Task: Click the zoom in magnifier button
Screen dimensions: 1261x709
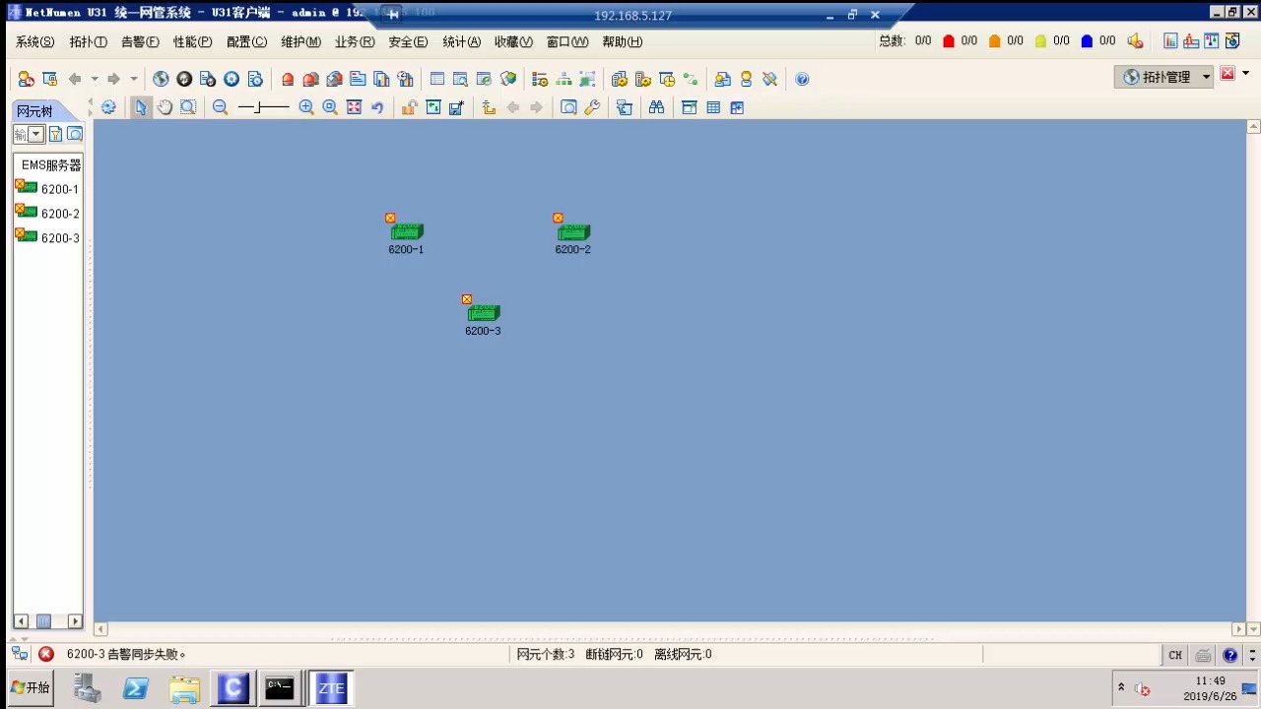Action: (306, 107)
